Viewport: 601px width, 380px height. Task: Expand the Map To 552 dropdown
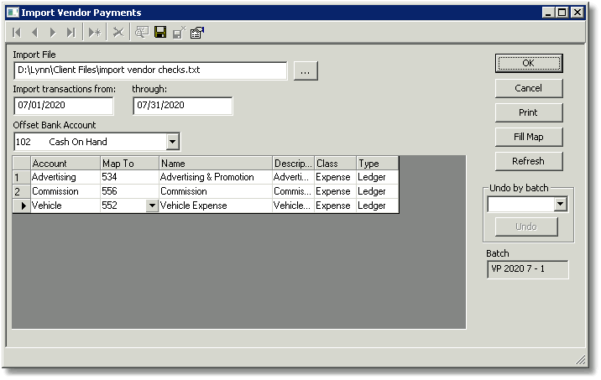152,206
